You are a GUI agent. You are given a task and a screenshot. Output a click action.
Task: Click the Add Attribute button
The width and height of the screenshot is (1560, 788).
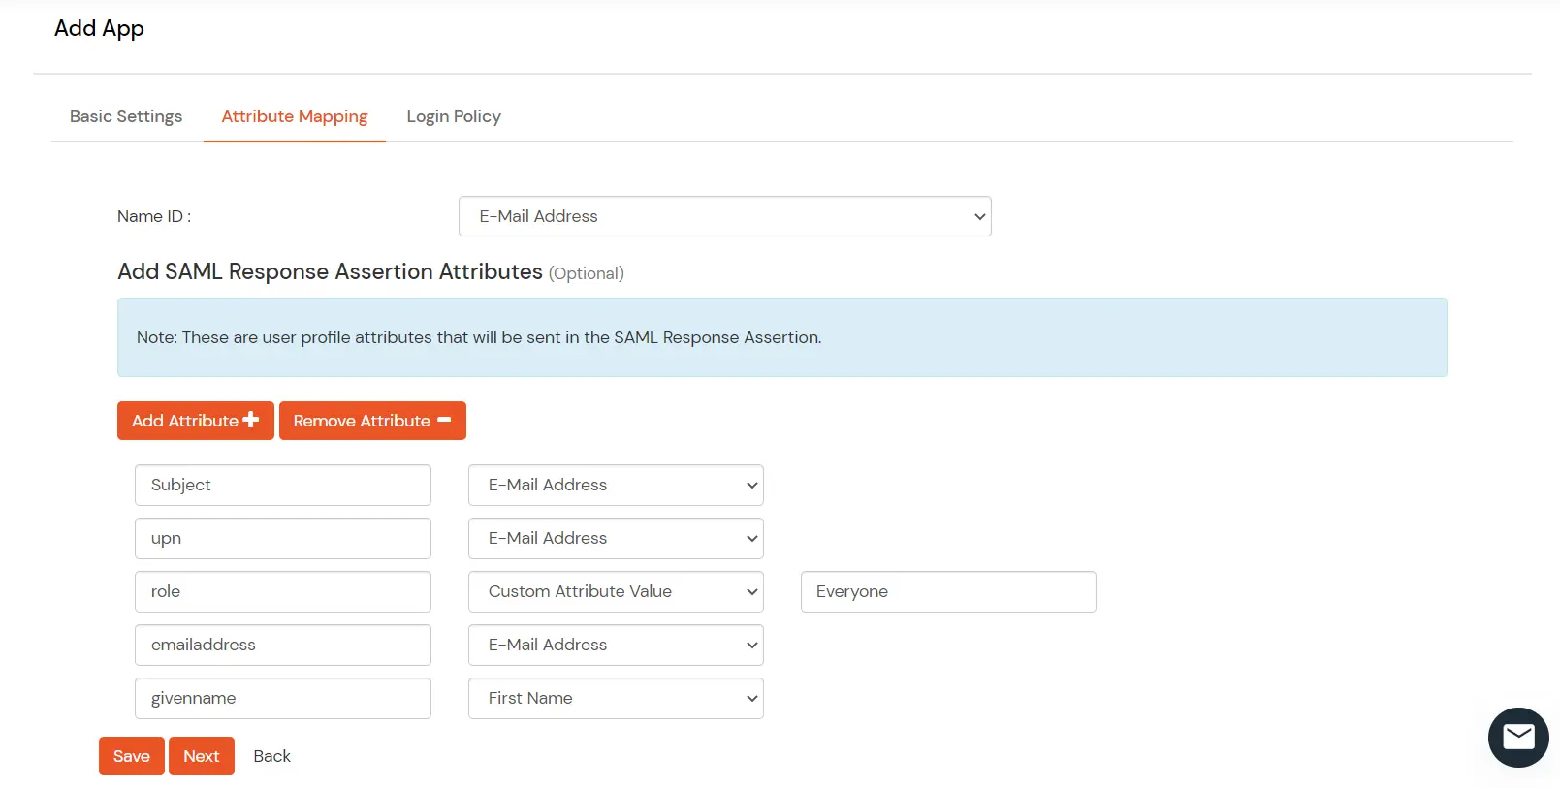(196, 421)
